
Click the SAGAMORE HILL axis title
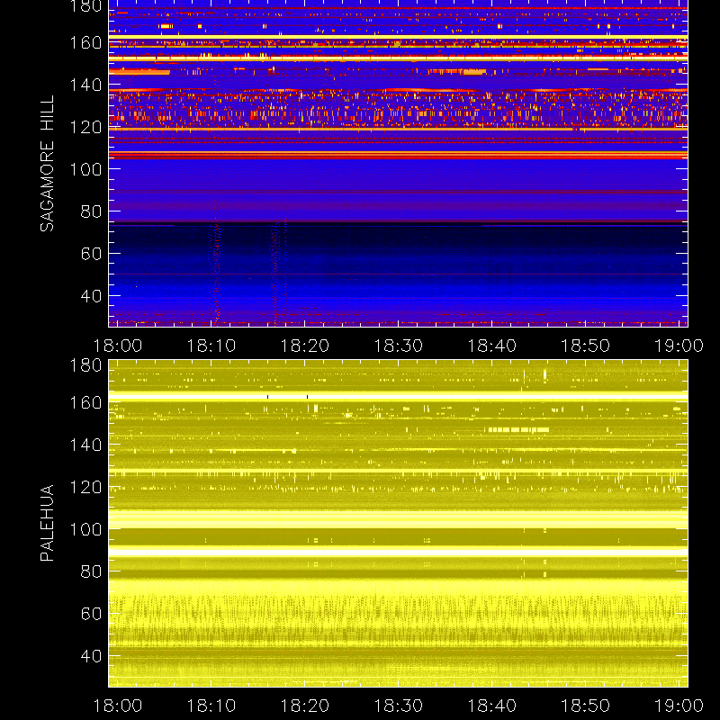click(47, 164)
